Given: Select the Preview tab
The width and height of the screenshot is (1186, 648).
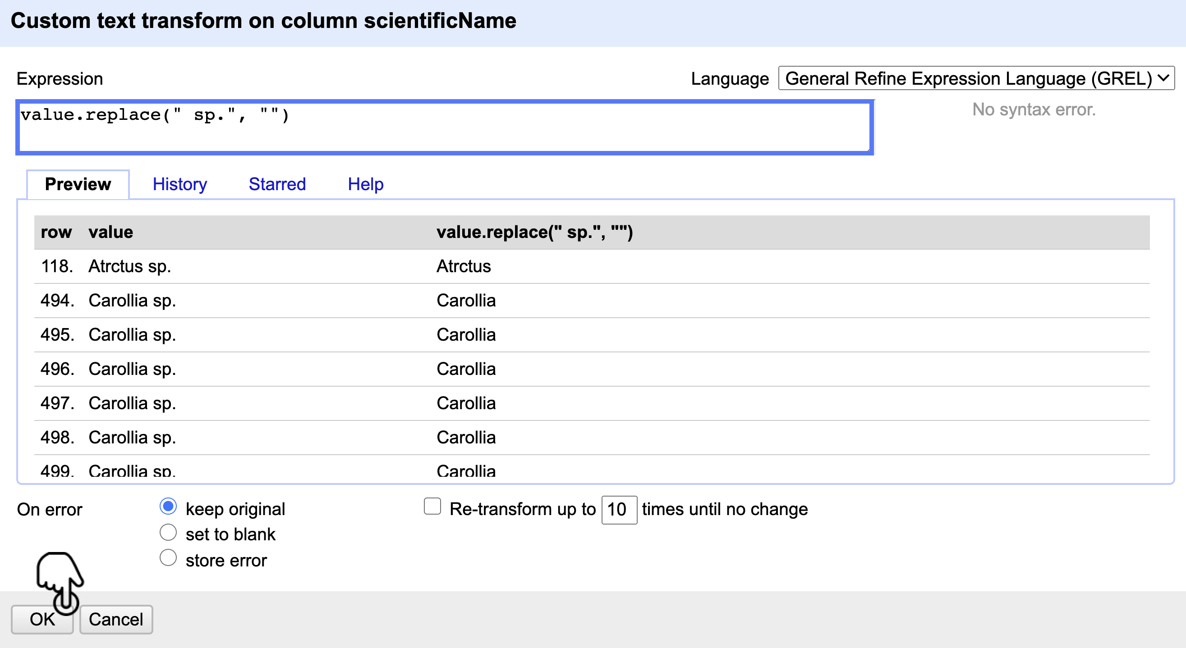Looking at the screenshot, I should [x=78, y=185].
